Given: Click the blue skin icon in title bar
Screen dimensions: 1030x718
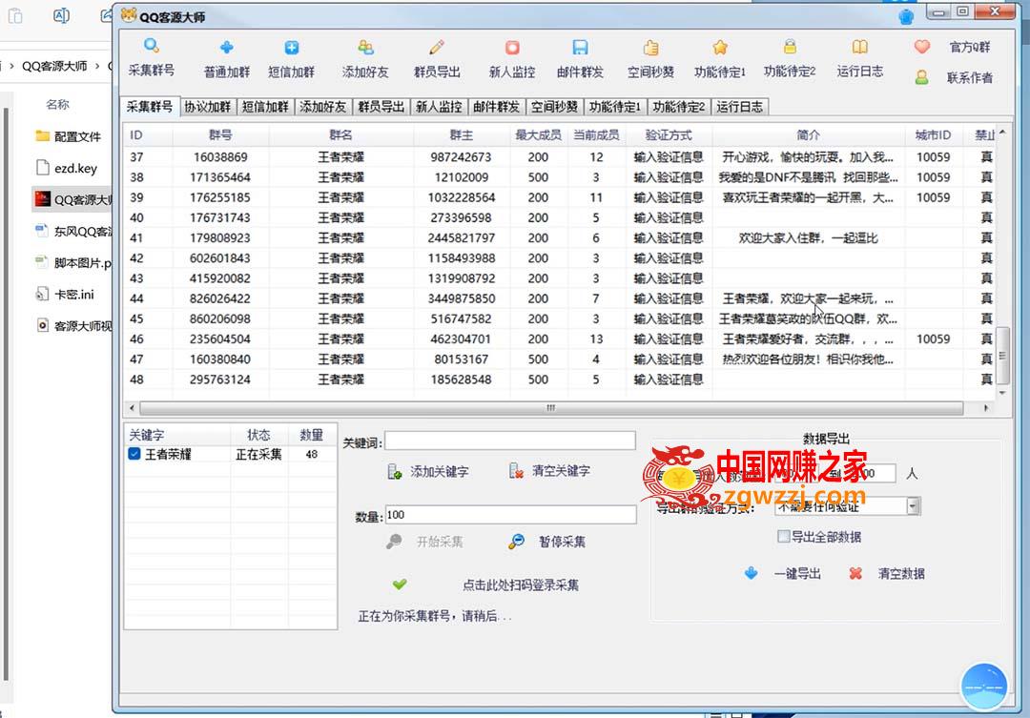Looking at the screenshot, I should (x=907, y=16).
